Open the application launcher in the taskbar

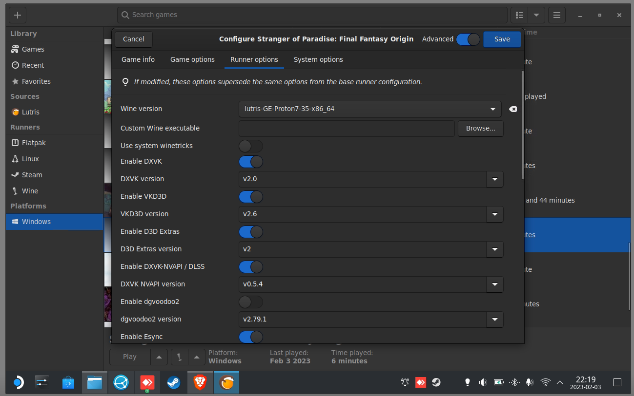click(x=18, y=383)
